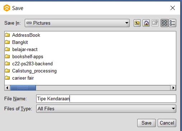
Task: Open the Pictures Save In dropdown
Action: [77, 23]
